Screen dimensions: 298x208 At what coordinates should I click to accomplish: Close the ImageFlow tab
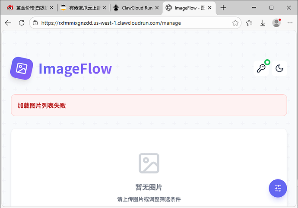[x=209, y=8]
